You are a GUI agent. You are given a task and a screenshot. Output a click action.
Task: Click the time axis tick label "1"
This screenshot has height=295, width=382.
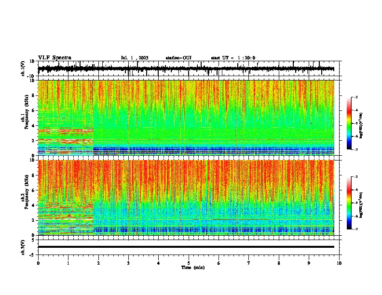point(68,263)
